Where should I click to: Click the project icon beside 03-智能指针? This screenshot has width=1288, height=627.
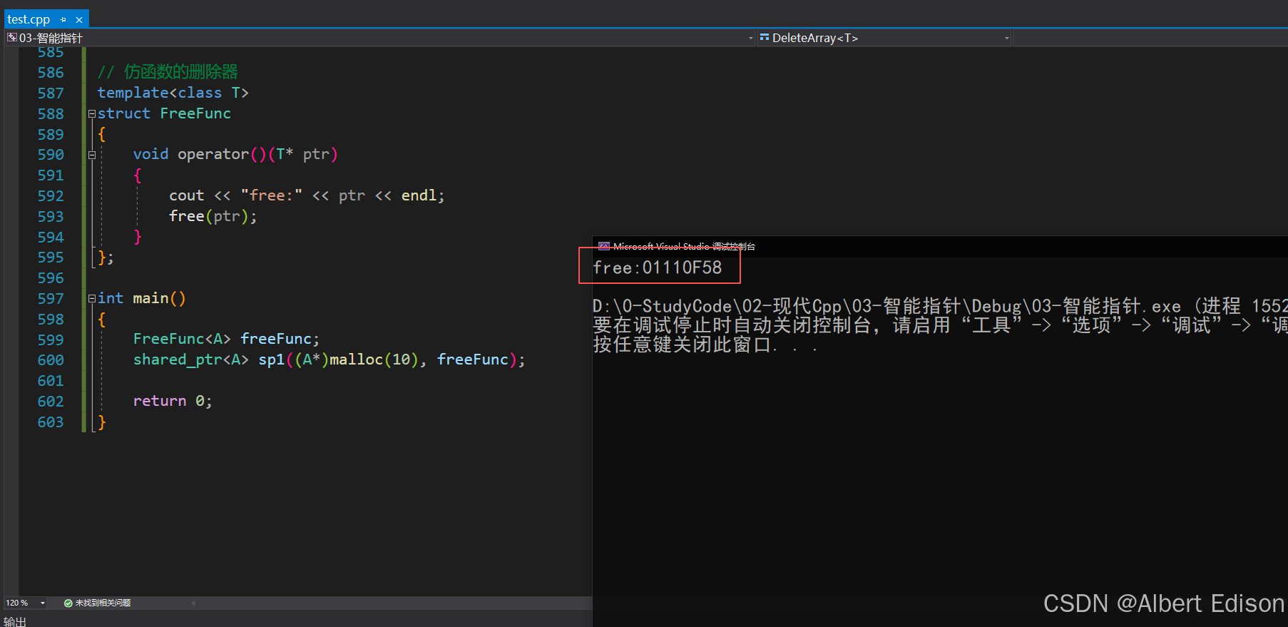(x=12, y=38)
